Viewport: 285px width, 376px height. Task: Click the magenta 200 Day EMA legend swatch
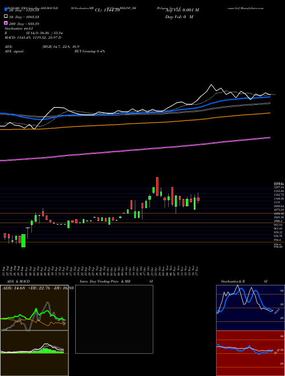pyautogui.click(x=6, y=23)
